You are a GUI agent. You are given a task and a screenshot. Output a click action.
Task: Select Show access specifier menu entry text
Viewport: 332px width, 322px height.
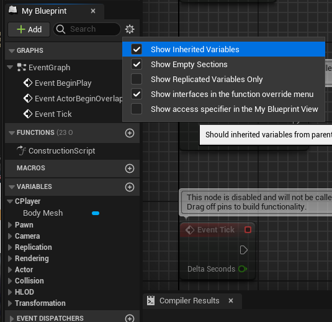[235, 109]
